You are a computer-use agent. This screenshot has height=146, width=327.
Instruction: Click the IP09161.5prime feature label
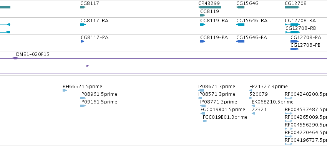tap(98, 102)
